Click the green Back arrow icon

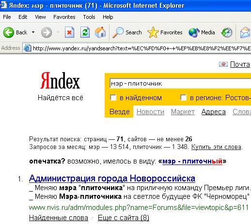(x=9, y=32)
